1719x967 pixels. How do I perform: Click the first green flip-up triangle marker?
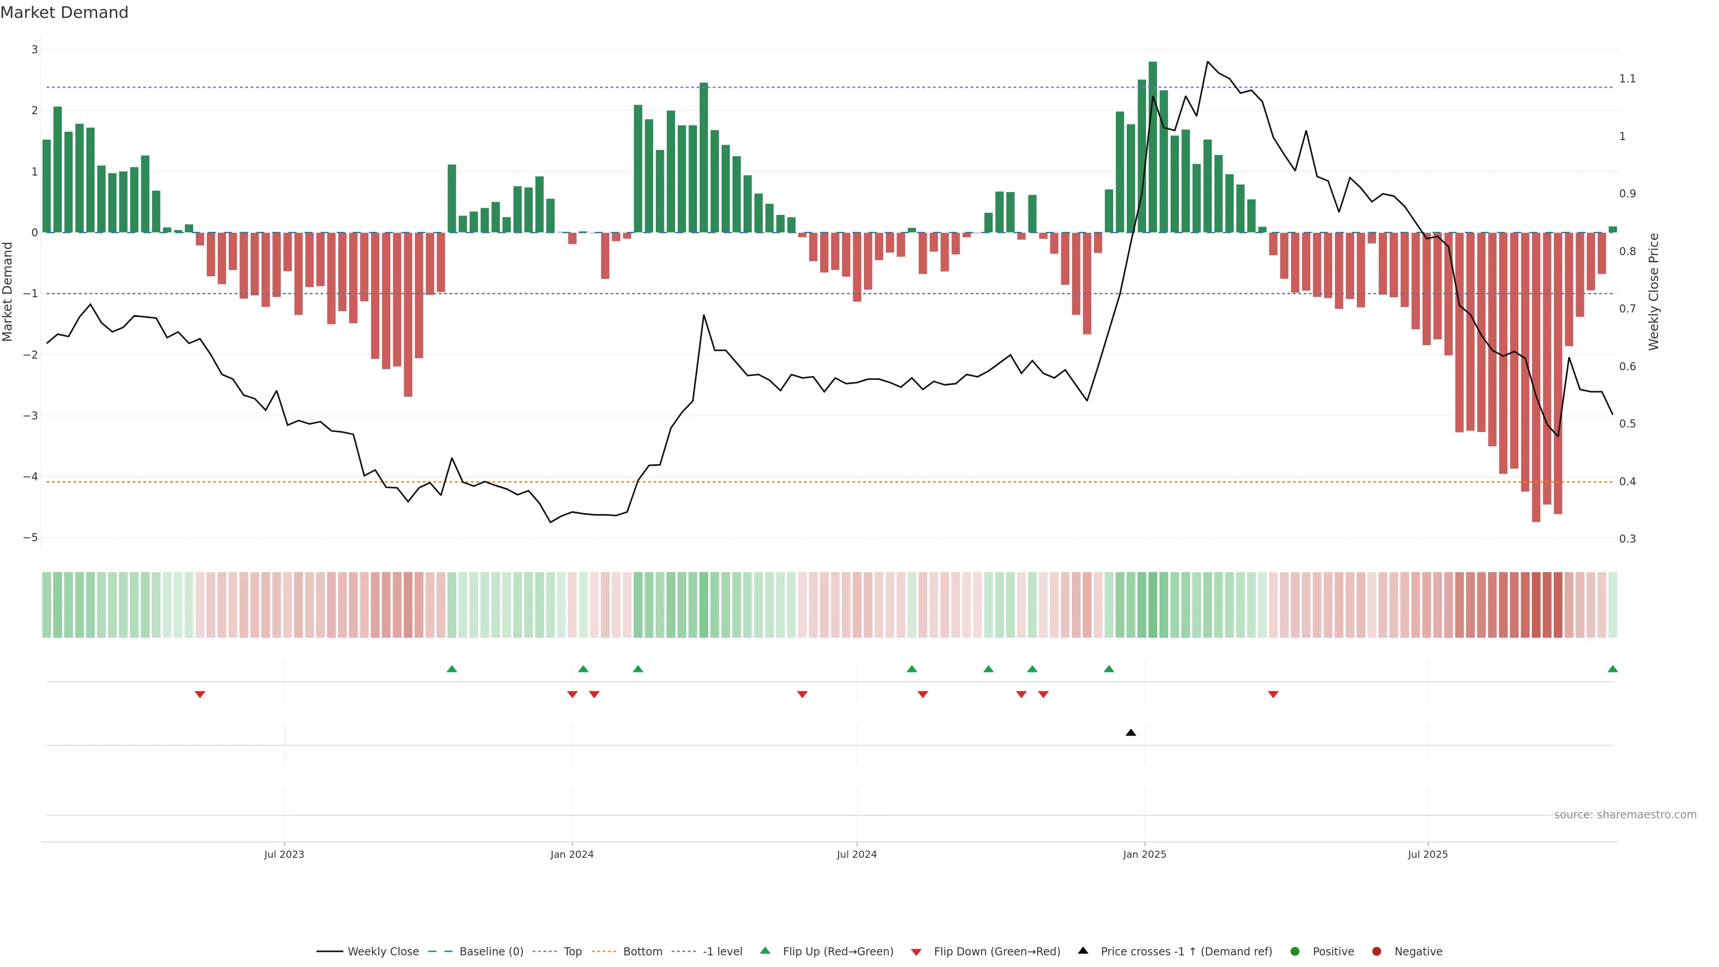point(452,669)
